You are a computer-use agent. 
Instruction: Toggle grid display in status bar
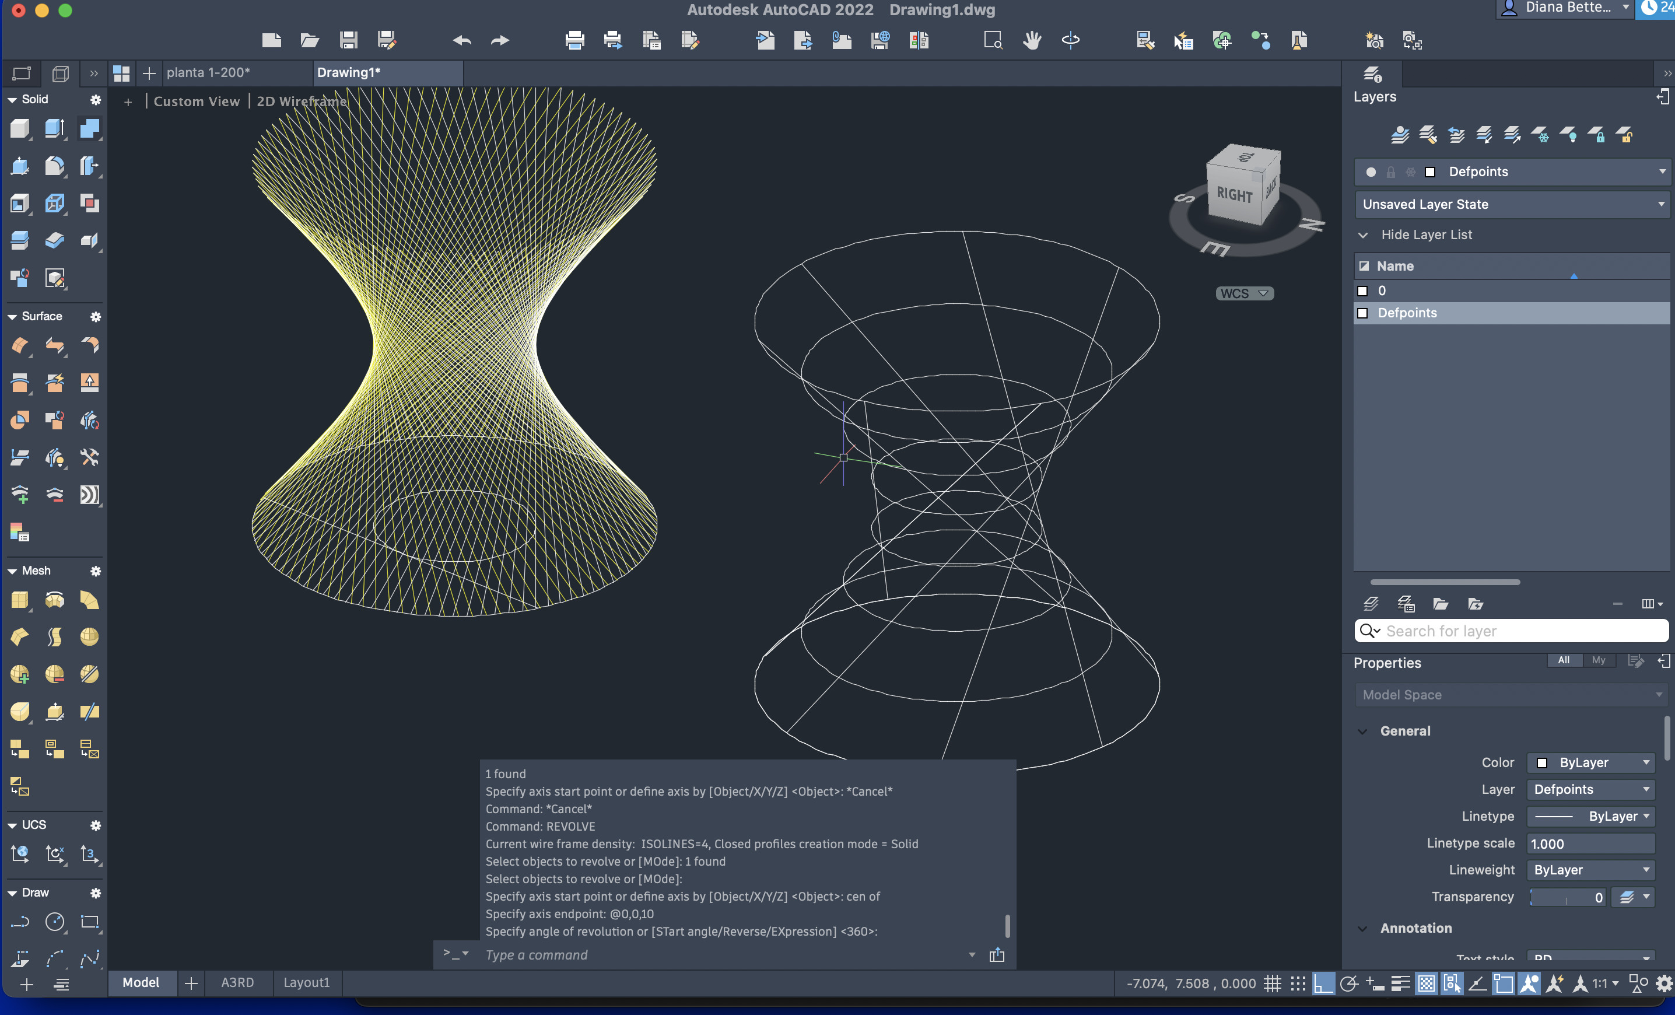(1273, 984)
